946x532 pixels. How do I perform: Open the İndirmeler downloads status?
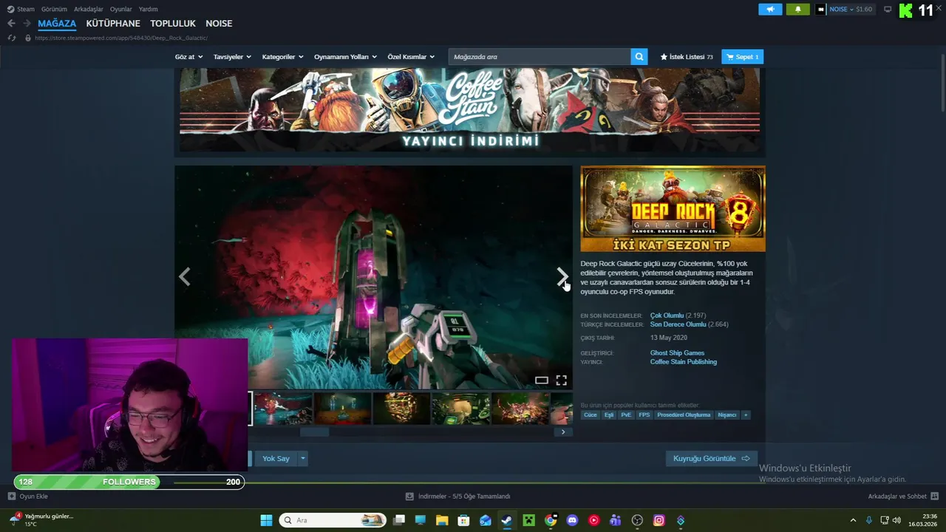coord(458,497)
